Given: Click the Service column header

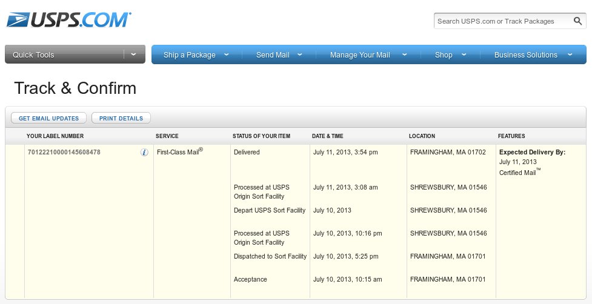Looking at the screenshot, I should pos(167,136).
